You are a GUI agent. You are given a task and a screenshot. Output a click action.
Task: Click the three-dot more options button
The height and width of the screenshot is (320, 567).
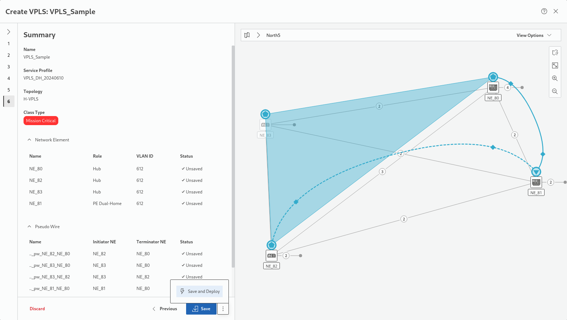(x=223, y=309)
